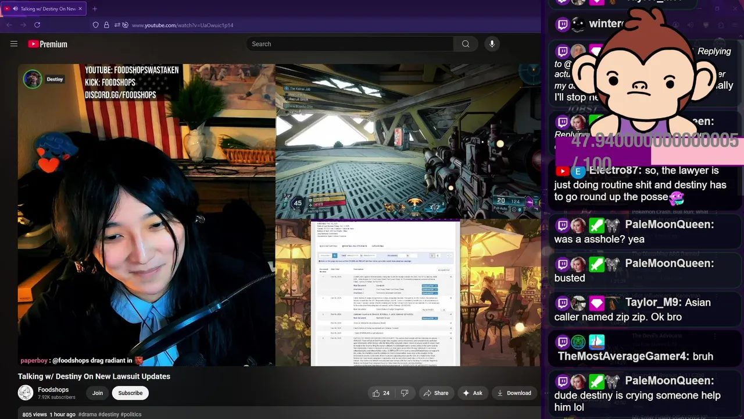The height and width of the screenshot is (419, 744).
Task: Select the Talking w/ Destiny browser tab
Action: tap(44, 9)
